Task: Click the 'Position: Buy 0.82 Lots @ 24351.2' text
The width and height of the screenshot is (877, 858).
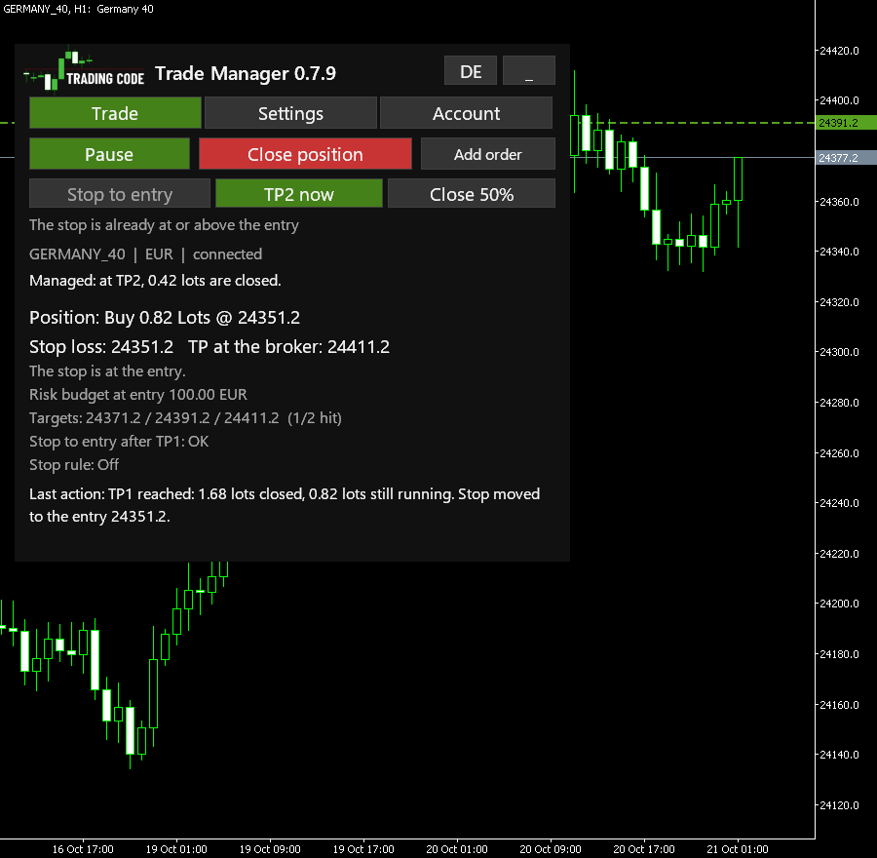Action: tap(165, 317)
